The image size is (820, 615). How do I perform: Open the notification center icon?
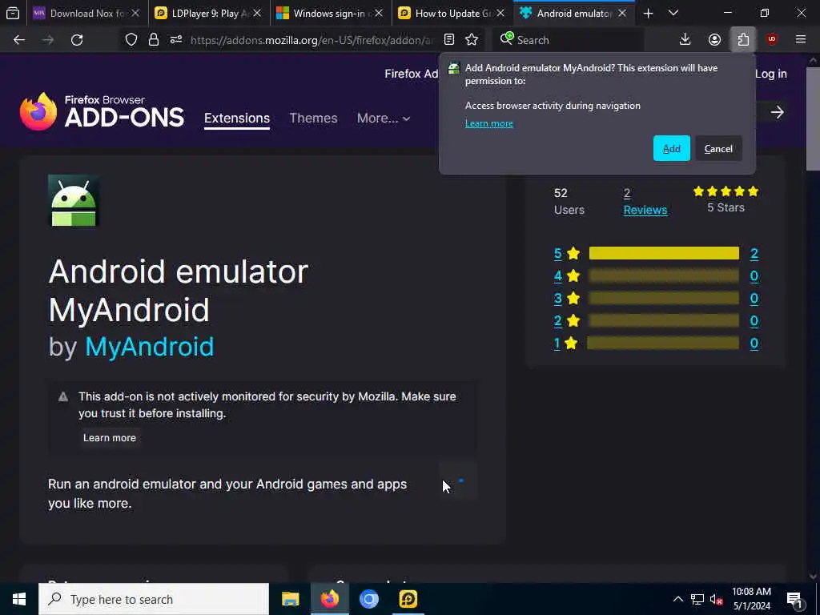[x=795, y=599]
